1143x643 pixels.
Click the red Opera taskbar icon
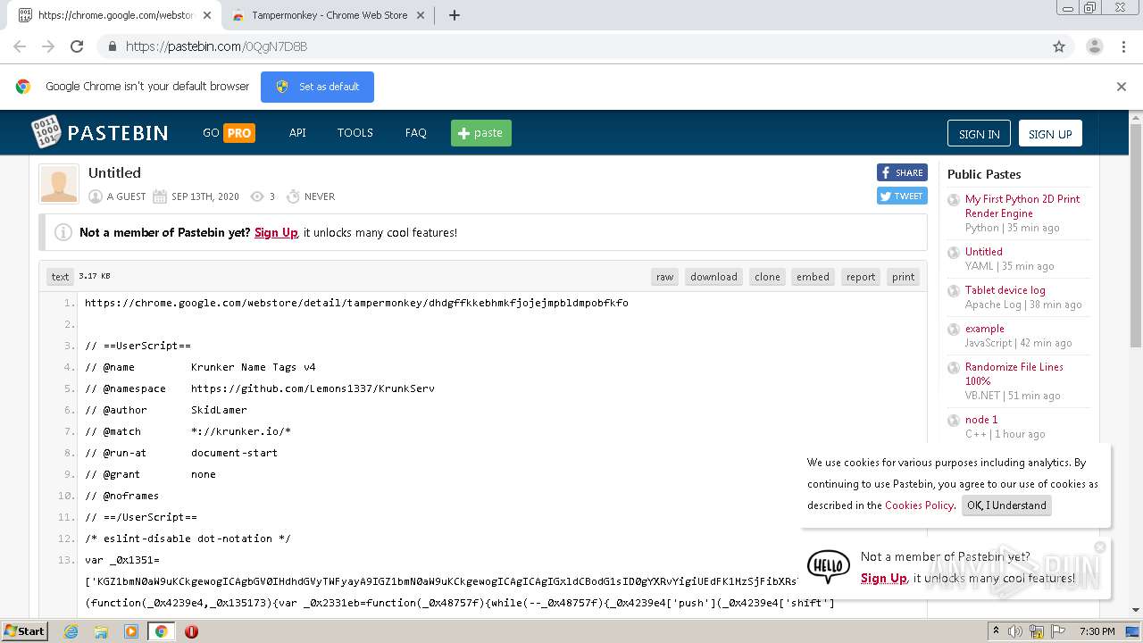click(191, 631)
